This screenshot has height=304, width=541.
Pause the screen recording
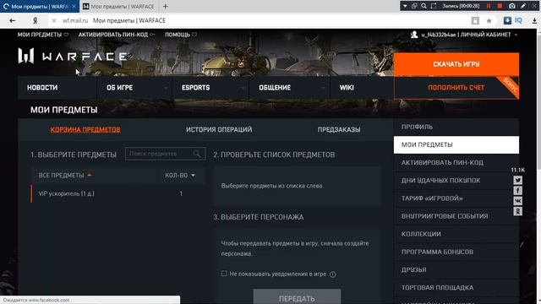[x=489, y=6]
